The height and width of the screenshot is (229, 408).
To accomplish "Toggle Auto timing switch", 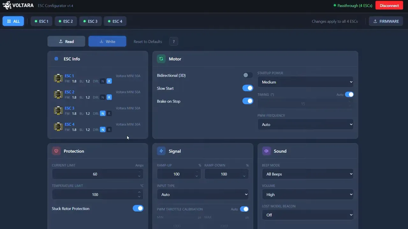I will click(x=349, y=94).
